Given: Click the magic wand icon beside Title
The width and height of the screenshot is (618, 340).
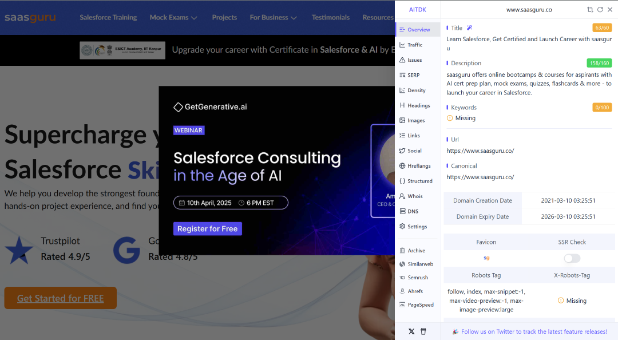Looking at the screenshot, I should tap(469, 27).
